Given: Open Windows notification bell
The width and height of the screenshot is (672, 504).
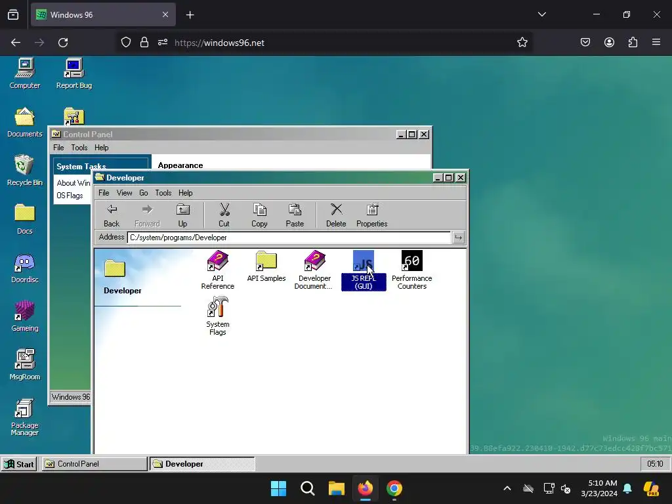Looking at the screenshot, I should pyautogui.click(x=627, y=488).
